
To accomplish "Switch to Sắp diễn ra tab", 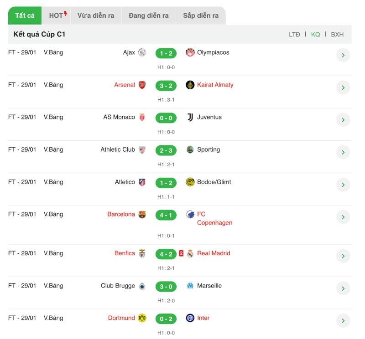I will pos(201,15).
